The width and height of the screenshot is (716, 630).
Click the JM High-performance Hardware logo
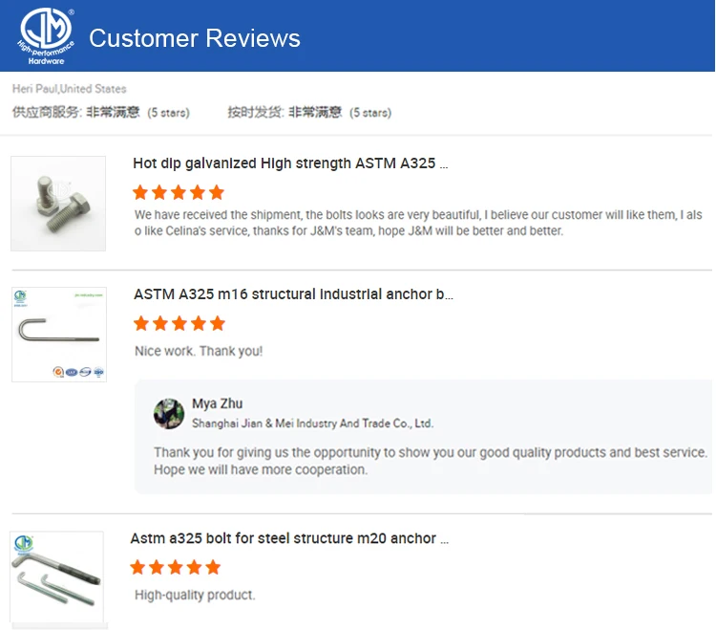[43, 35]
